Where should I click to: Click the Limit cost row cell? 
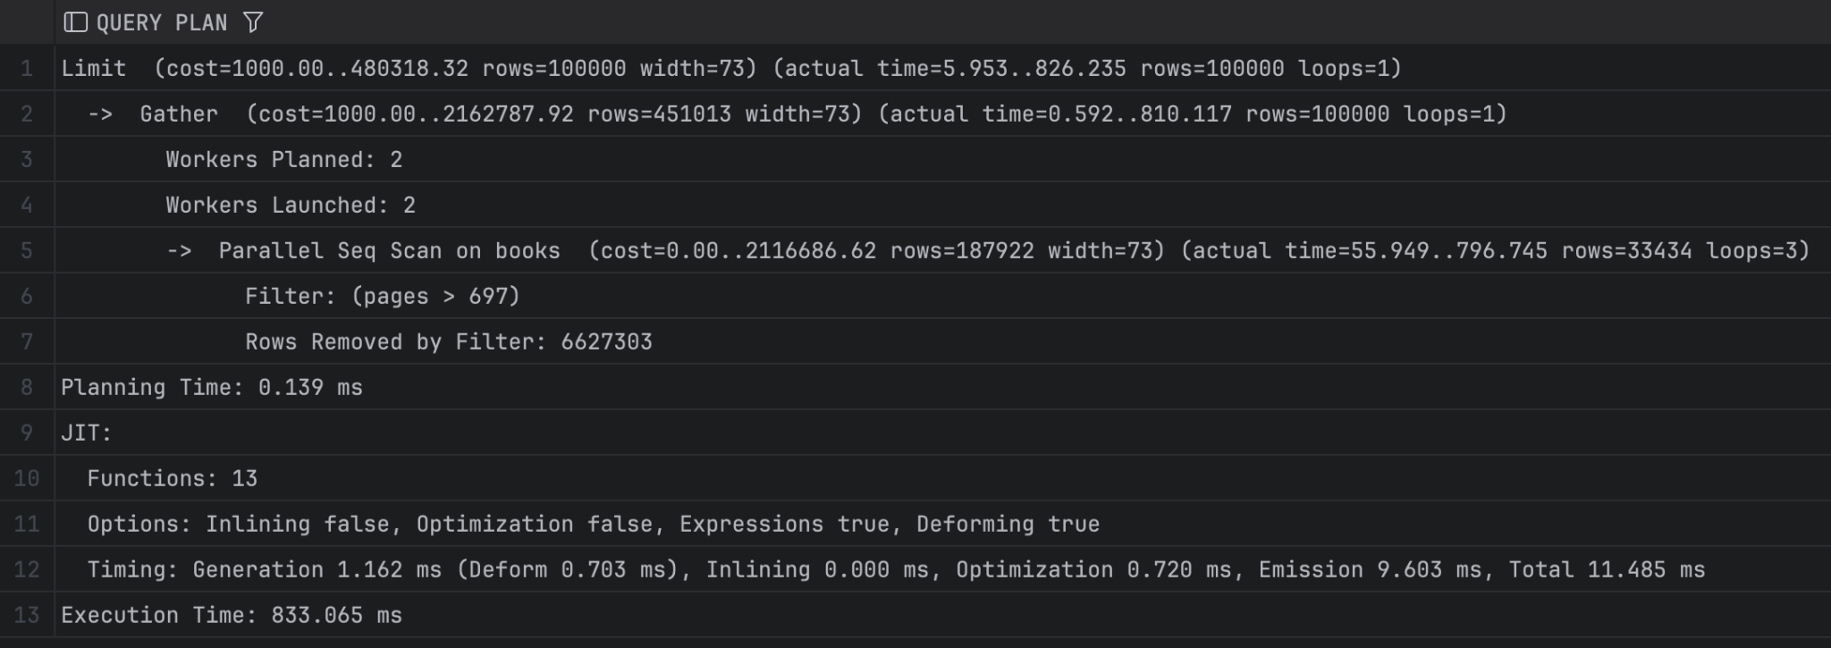click(730, 69)
